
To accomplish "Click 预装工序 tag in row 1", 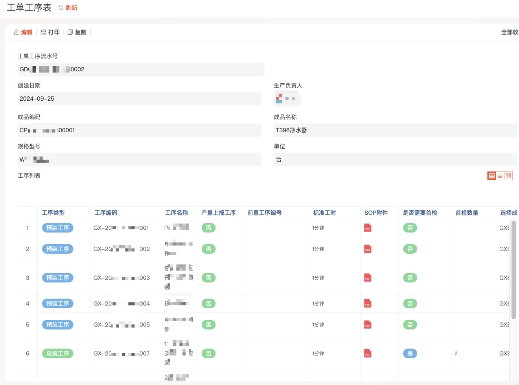I will 58,228.
